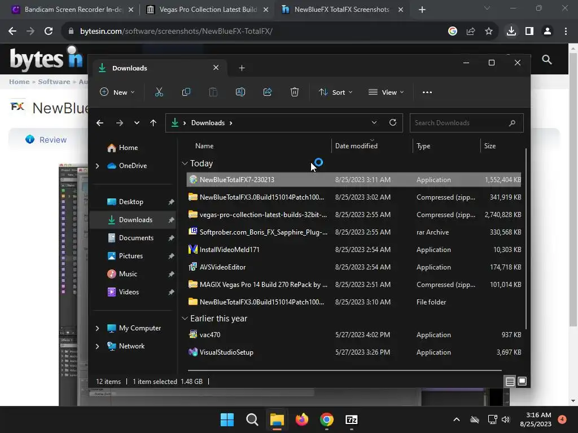Click the Rename icon in Explorer toolbar
Screen dimensions: 578x433
click(240, 92)
